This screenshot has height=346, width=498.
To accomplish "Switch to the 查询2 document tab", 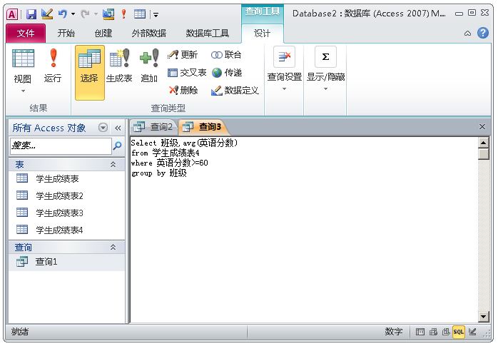I will point(153,127).
